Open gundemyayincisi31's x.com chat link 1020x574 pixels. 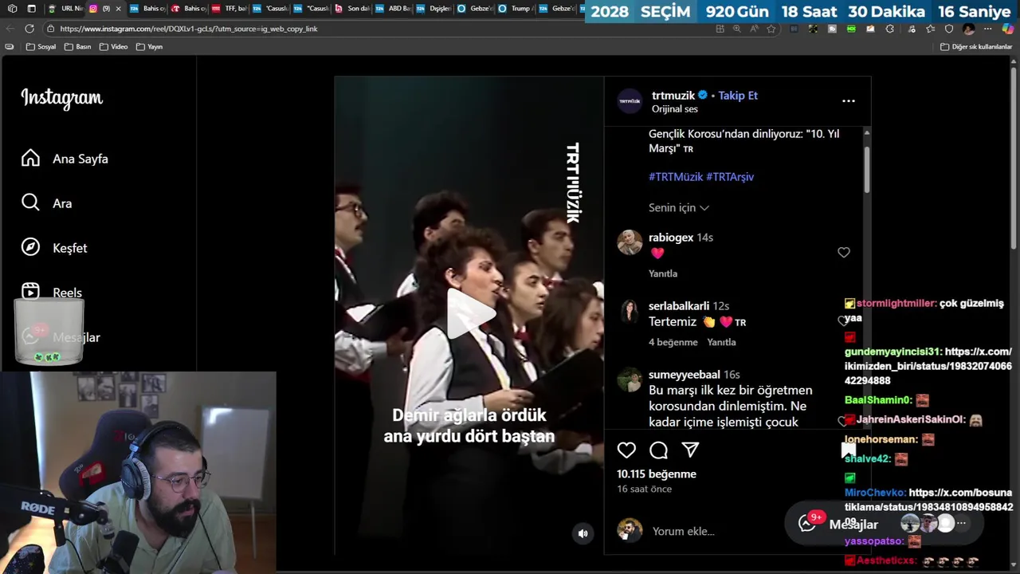pos(928,366)
